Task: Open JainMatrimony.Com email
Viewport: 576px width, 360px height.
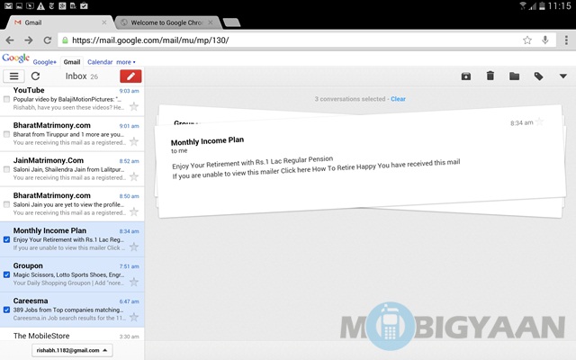Action: [72, 169]
